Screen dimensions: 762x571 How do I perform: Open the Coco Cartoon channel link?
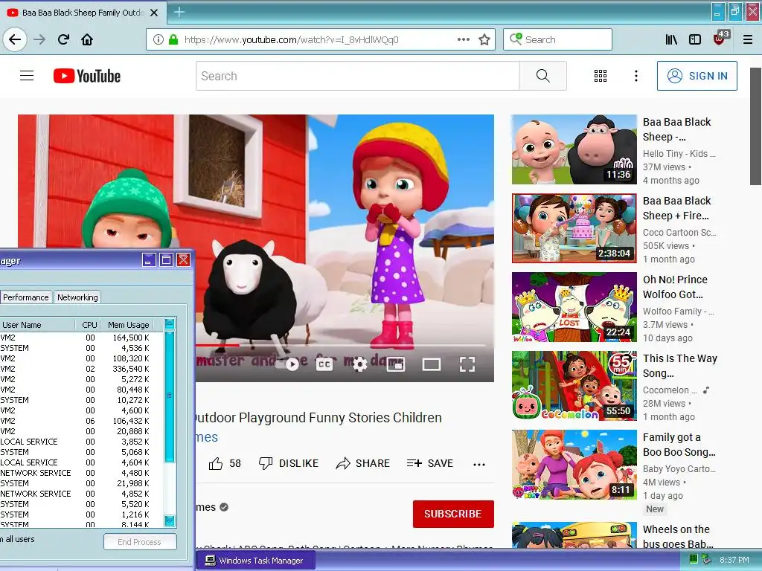679,232
